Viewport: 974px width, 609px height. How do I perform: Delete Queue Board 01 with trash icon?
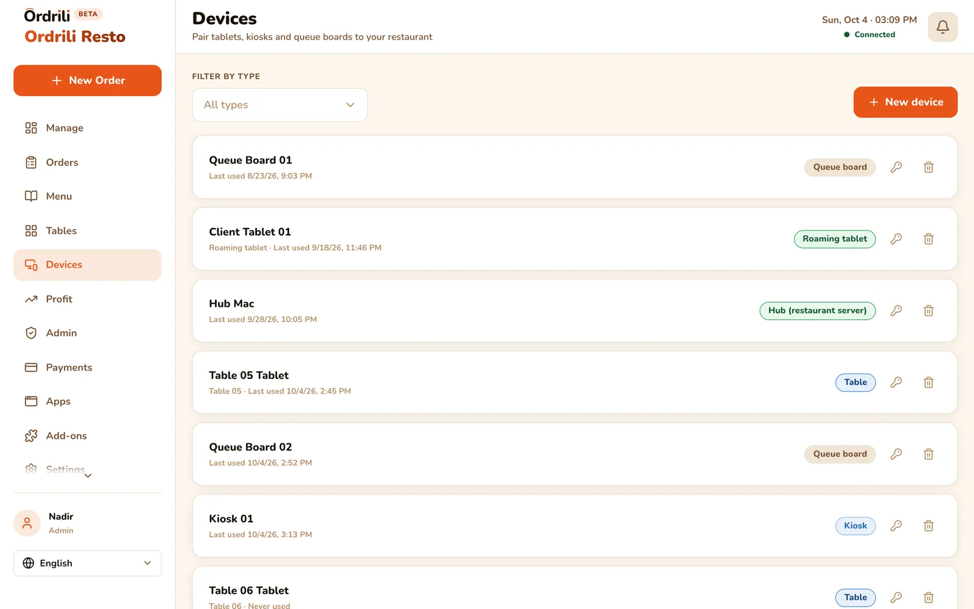pyautogui.click(x=928, y=167)
